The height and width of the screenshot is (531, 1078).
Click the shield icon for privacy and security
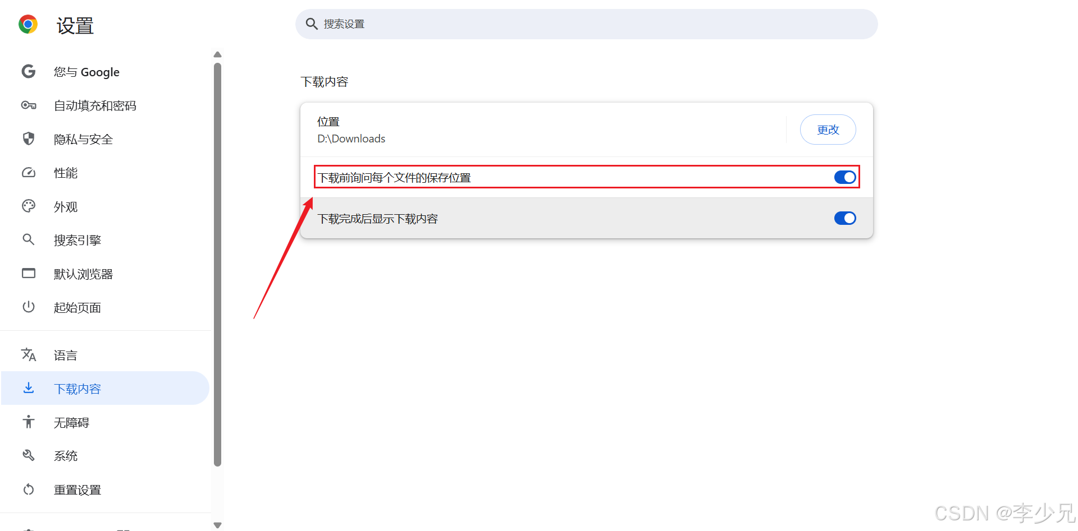click(x=29, y=138)
